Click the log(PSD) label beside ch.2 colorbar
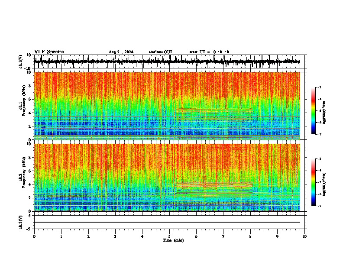The height and width of the screenshot is (265, 343). tap(324, 184)
